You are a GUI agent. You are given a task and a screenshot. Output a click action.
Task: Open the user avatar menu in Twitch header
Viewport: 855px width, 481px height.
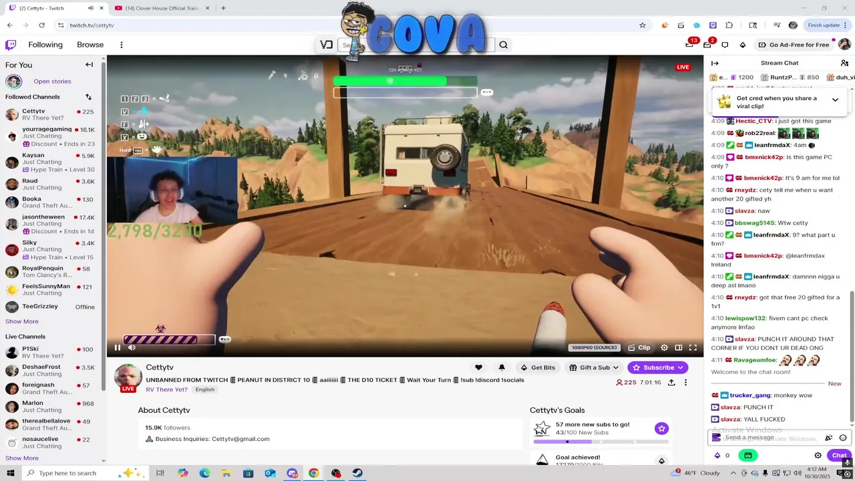844,45
